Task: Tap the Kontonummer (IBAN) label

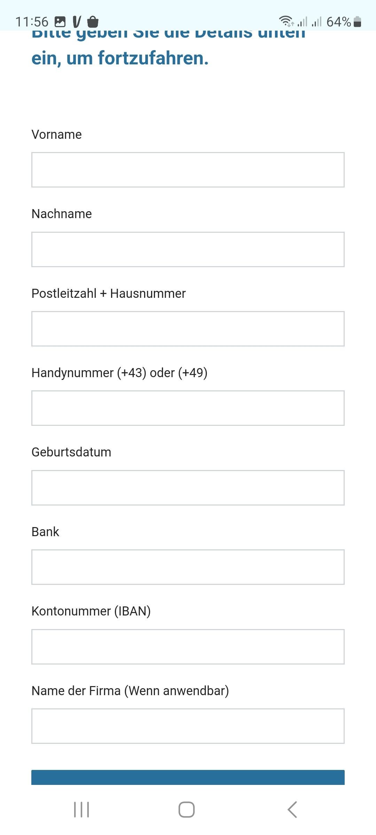Action: (x=91, y=611)
